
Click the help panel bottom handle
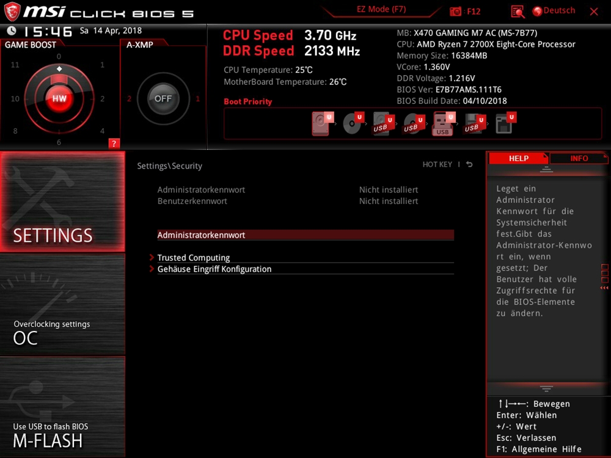[546, 388]
